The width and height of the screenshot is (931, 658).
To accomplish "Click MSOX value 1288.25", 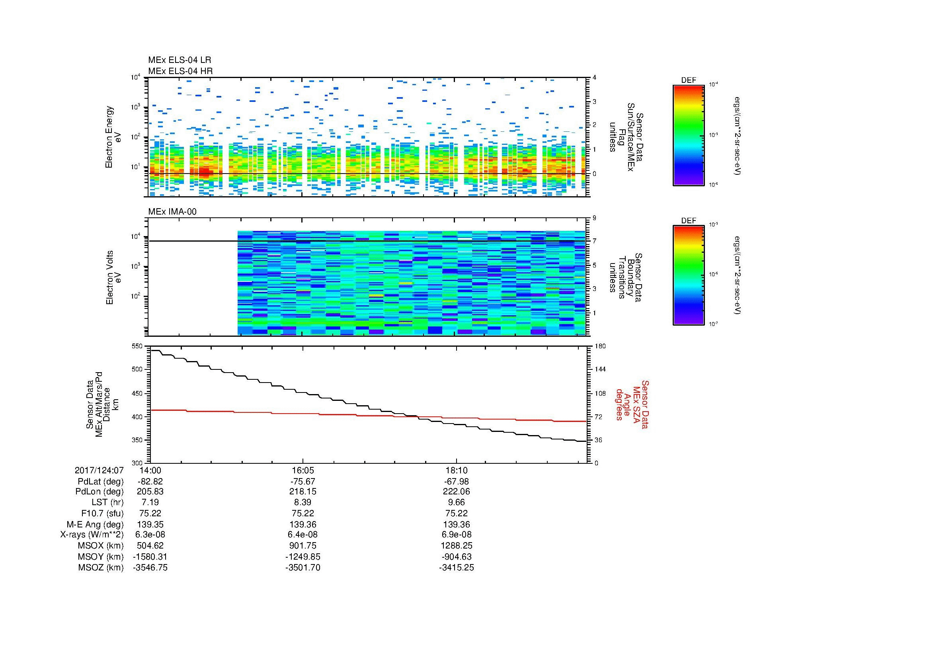I will pyautogui.click(x=457, y=546).
